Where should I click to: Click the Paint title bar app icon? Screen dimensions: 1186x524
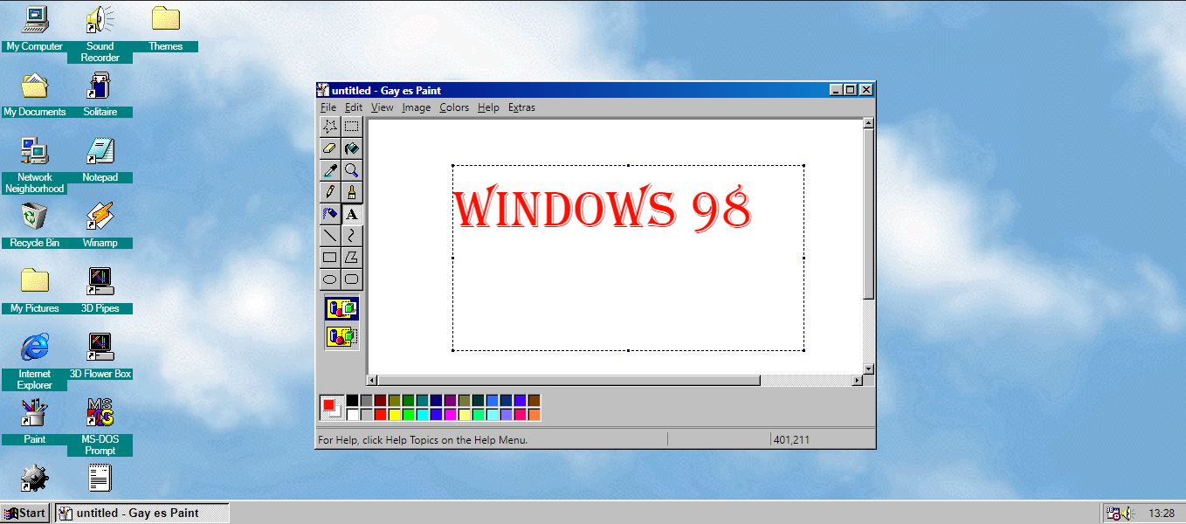(323, 90)
